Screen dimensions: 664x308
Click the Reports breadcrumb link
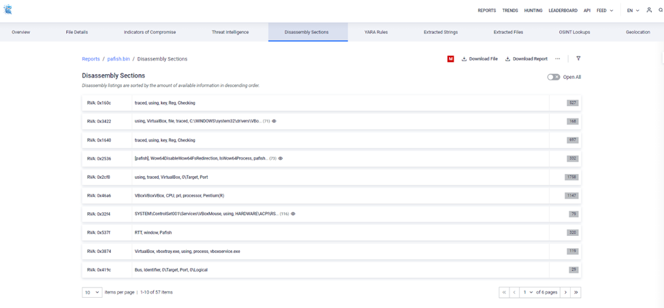[91, 59]
